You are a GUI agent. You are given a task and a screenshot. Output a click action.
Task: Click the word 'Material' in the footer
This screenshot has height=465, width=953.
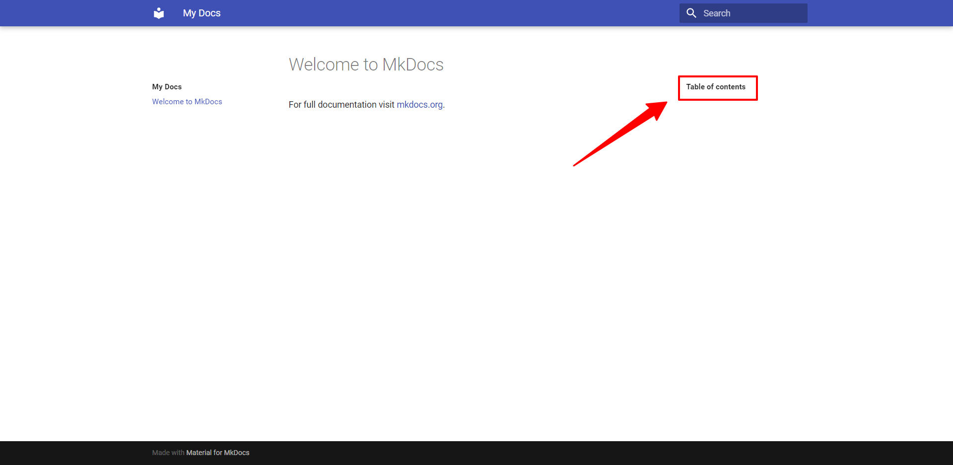[x=199, y=453]
